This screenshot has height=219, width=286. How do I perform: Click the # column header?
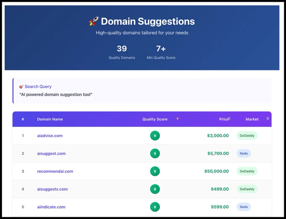click(x=23, y=119)
